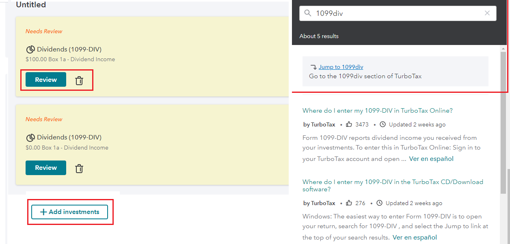Click the Untitled heading
Image resolution: width=510 pixels, height=244 pixels.
point(31,5)
